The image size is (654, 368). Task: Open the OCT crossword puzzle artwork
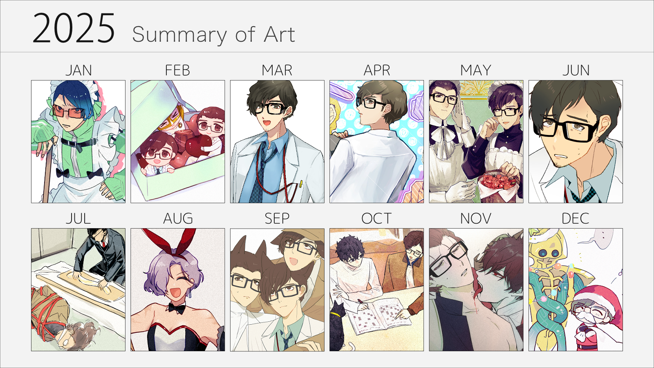tap(376, 289)
